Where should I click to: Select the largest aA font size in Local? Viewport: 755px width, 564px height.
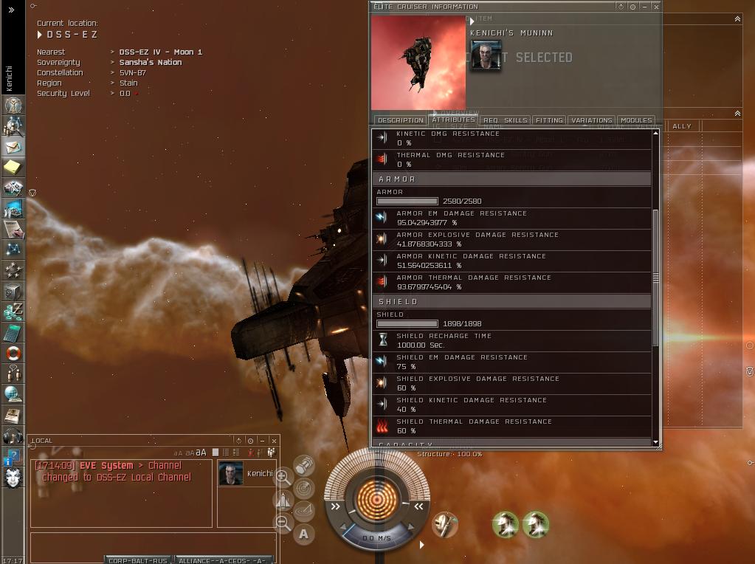(201, 453)
